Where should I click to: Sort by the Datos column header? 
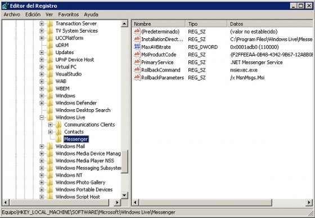[x=270, y=24]
